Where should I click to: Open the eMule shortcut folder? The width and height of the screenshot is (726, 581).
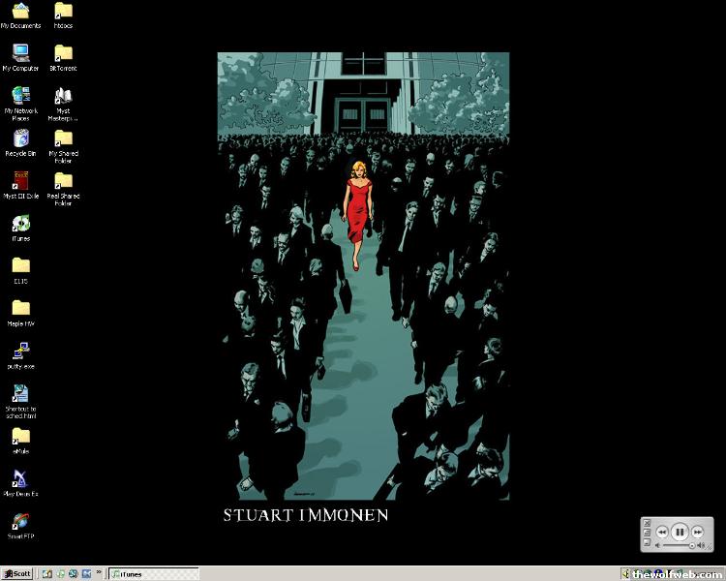pos(20,437)
